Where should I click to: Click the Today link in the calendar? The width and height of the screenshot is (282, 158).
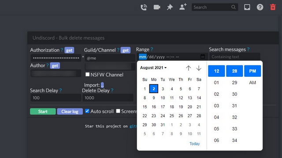point(195,144)
